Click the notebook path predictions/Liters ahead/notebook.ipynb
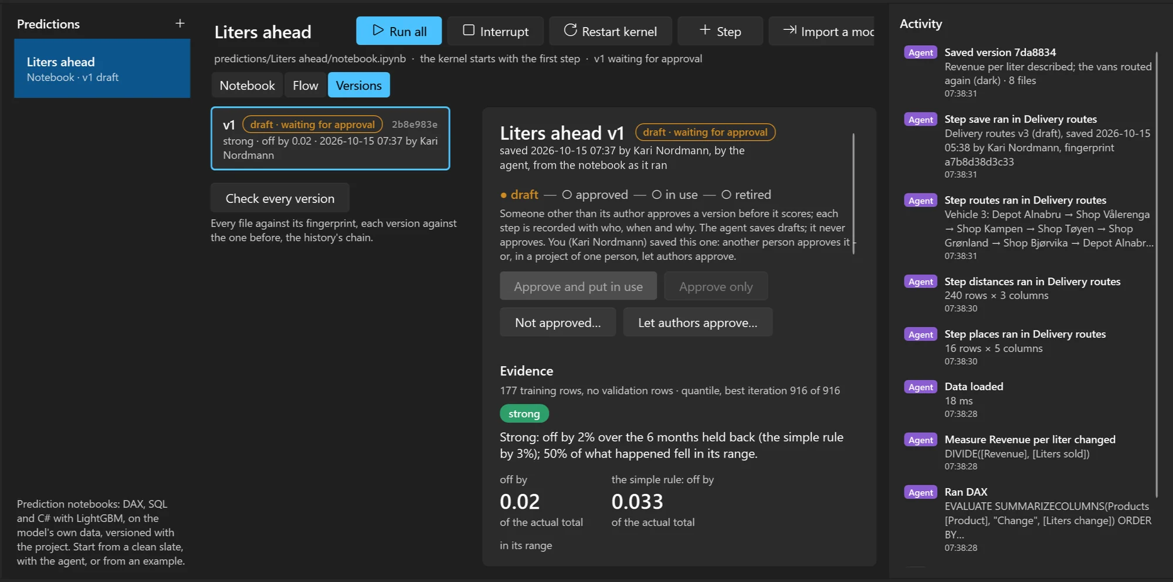 point(310,59)
